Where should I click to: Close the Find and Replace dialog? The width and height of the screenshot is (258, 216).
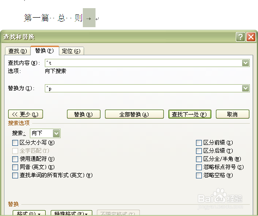251,37
